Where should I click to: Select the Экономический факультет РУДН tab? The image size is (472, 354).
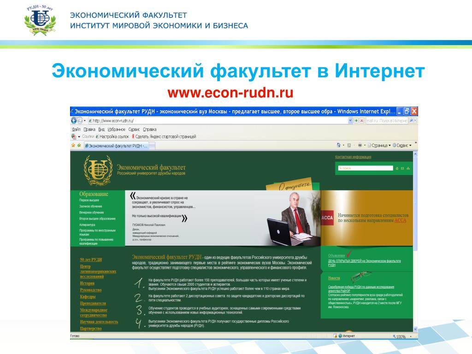pyautogui.click(x=116, y=146)
